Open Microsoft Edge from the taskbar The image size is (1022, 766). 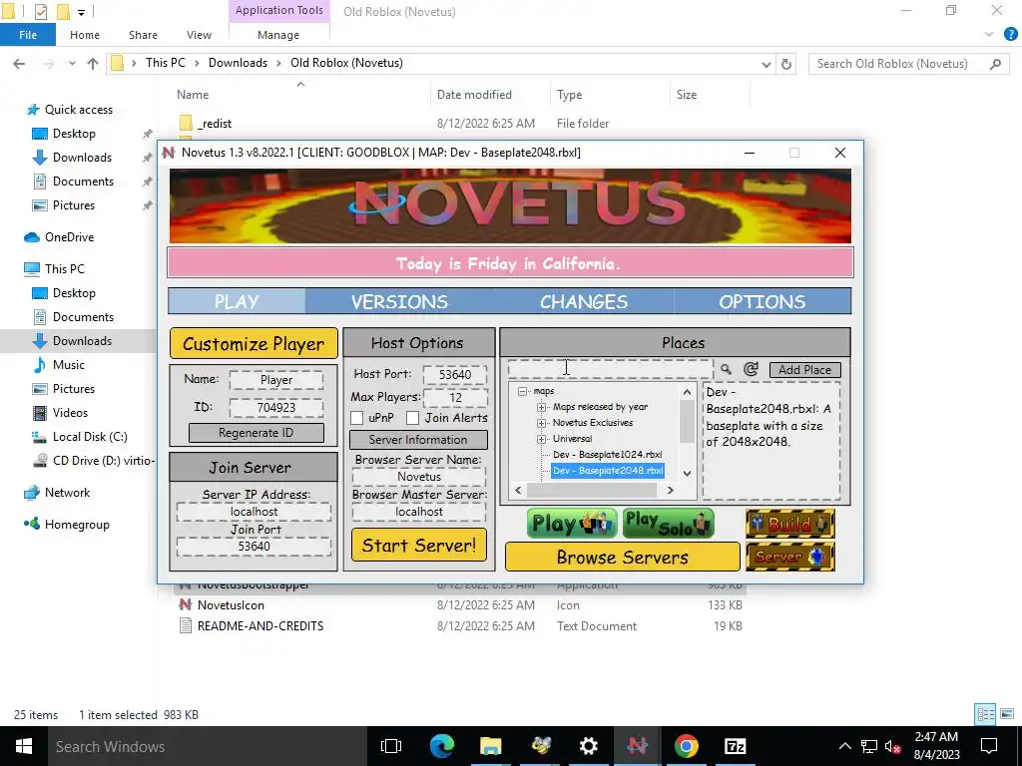pyautogui.click(x=442, y=746)
